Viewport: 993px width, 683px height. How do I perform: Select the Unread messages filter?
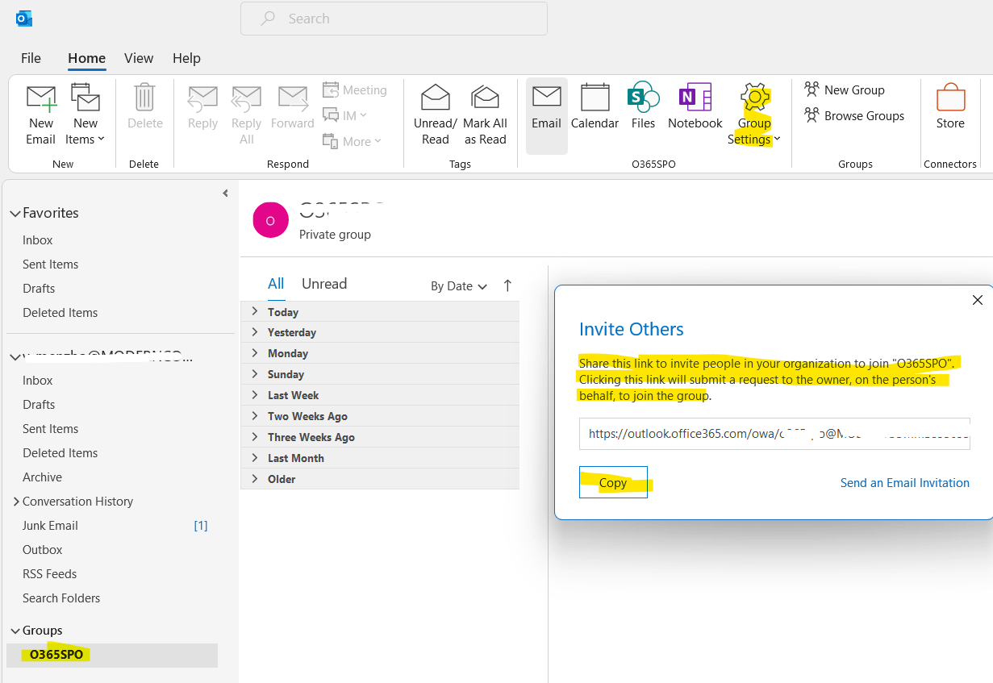324,284
